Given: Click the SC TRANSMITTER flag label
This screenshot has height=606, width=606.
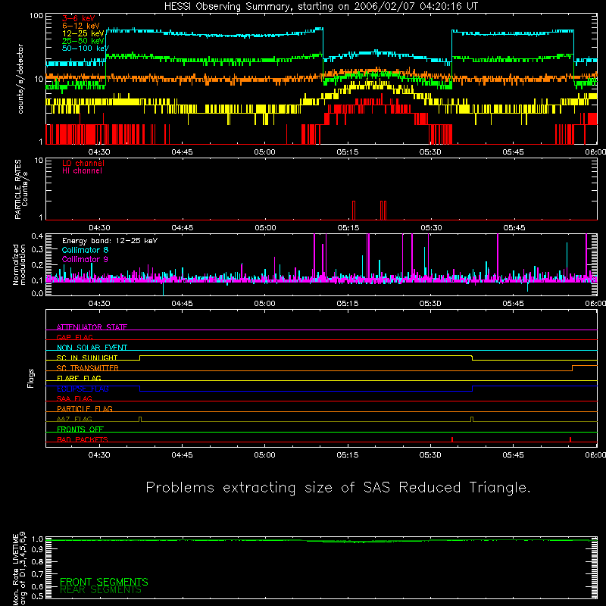Looking at the screenshot, I should click(x=88, y=367).
